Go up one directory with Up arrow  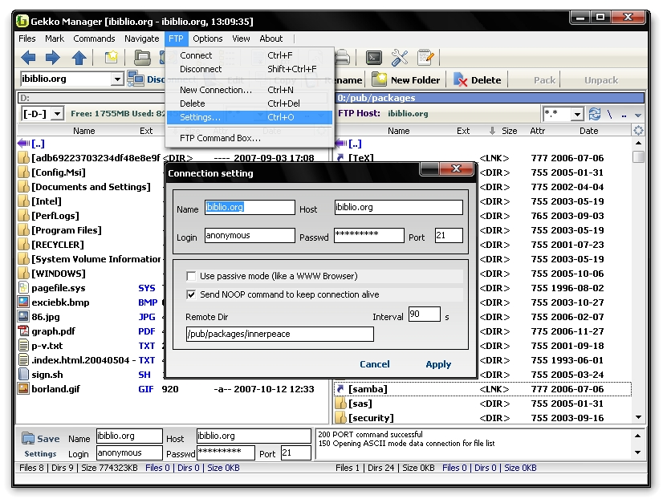(79, 58)
